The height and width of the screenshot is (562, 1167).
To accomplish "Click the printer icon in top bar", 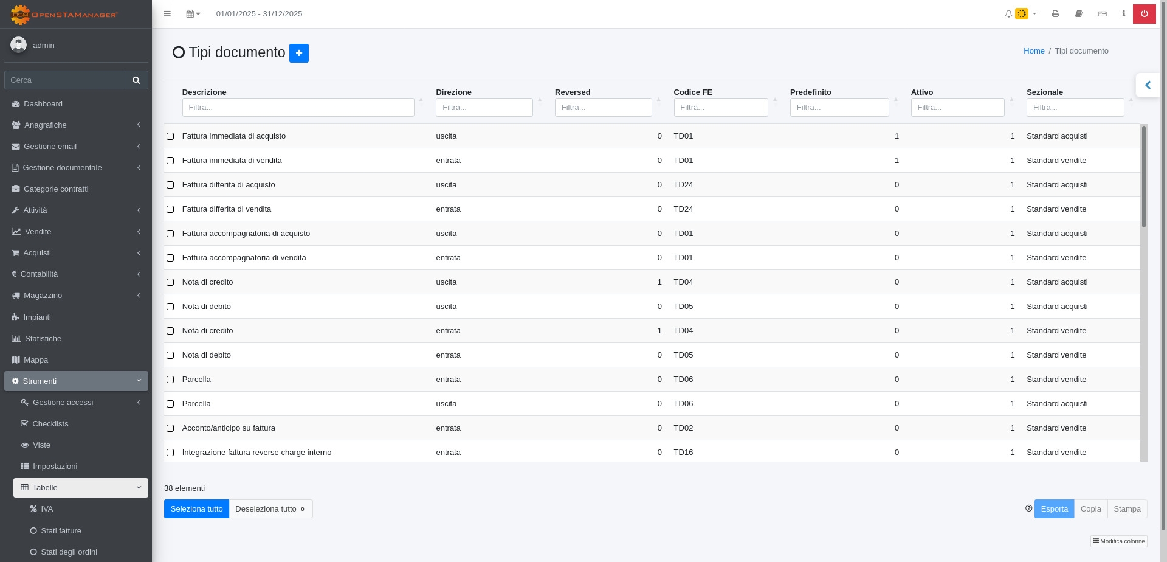I will pos(1056,14).
